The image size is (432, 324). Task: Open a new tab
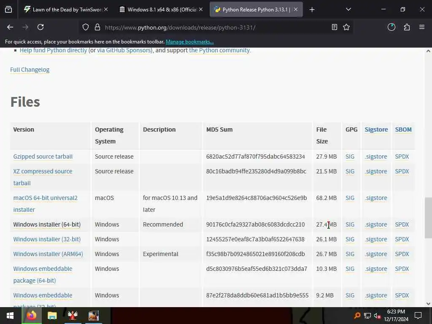tap(312, 10)
